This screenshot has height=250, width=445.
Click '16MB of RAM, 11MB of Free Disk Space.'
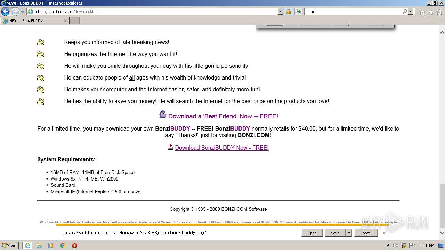93,172
